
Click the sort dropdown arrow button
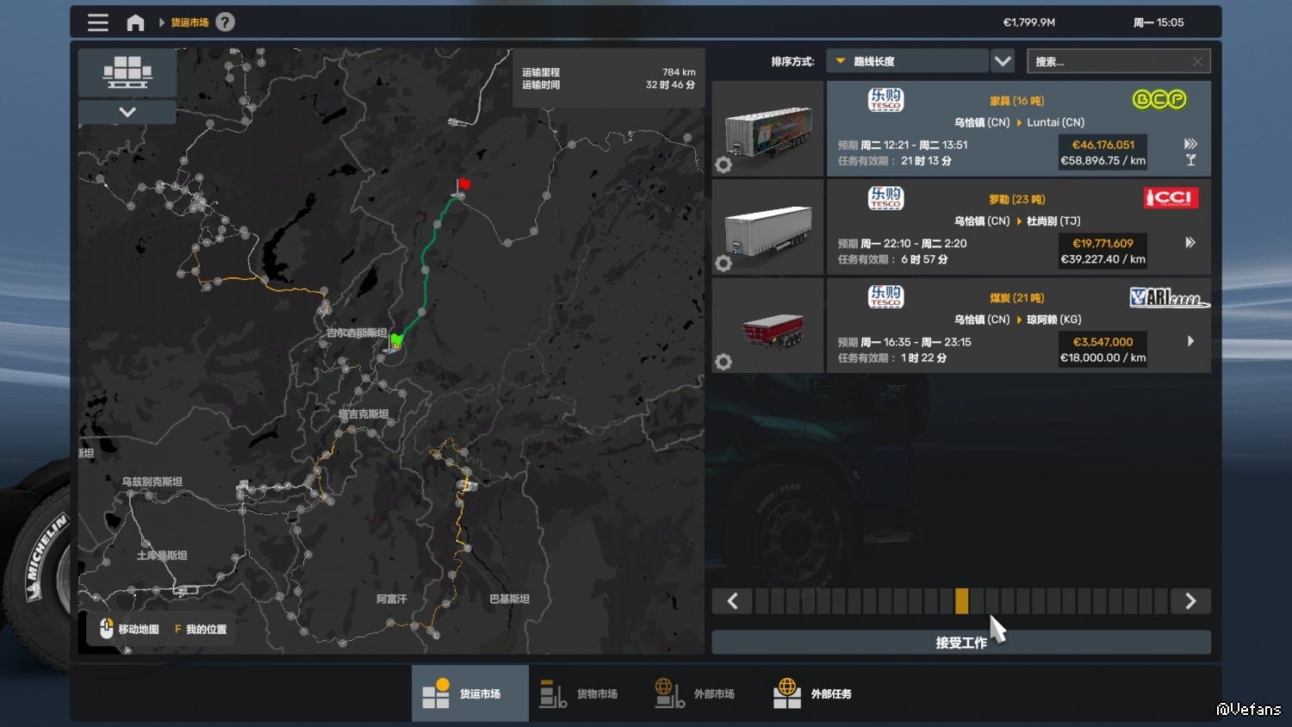click(x=1003, y=61)
